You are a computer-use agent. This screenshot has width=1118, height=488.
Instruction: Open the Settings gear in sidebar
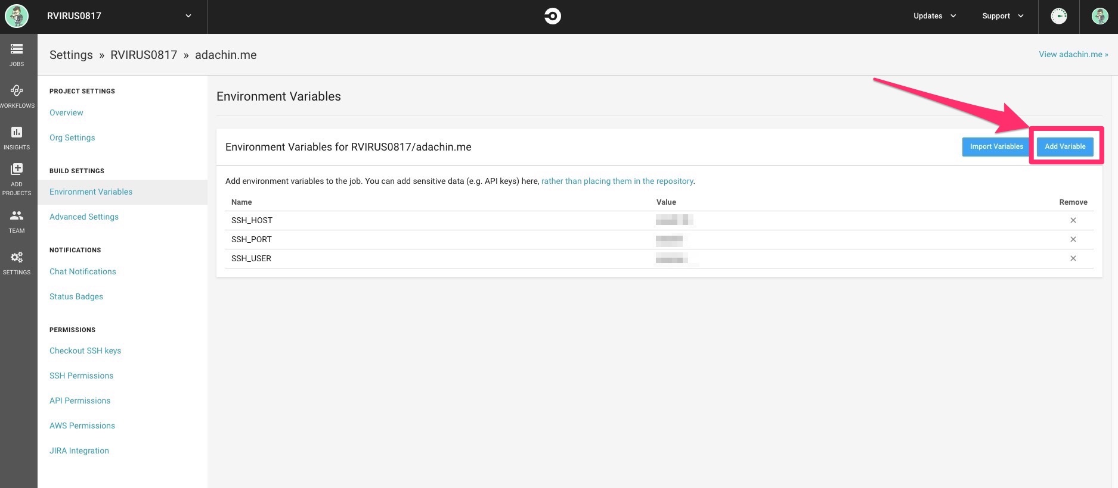pyautogui.click(x=17, y=262)
